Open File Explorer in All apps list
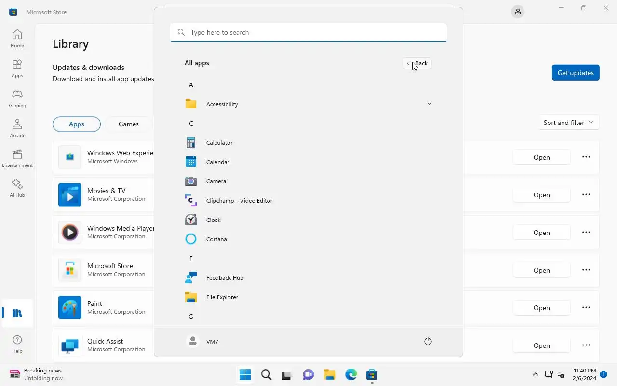 pyautogui.click(x=308, y=297)
